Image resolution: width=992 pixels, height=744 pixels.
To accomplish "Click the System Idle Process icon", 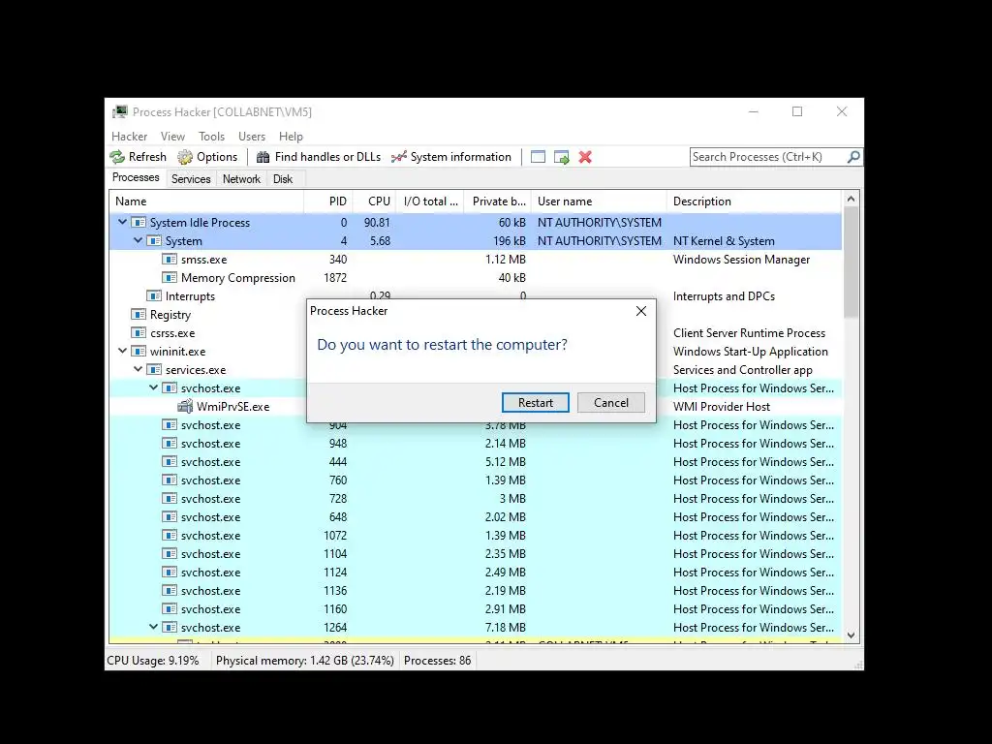I will pyautogui.click(x=138, y=223).
